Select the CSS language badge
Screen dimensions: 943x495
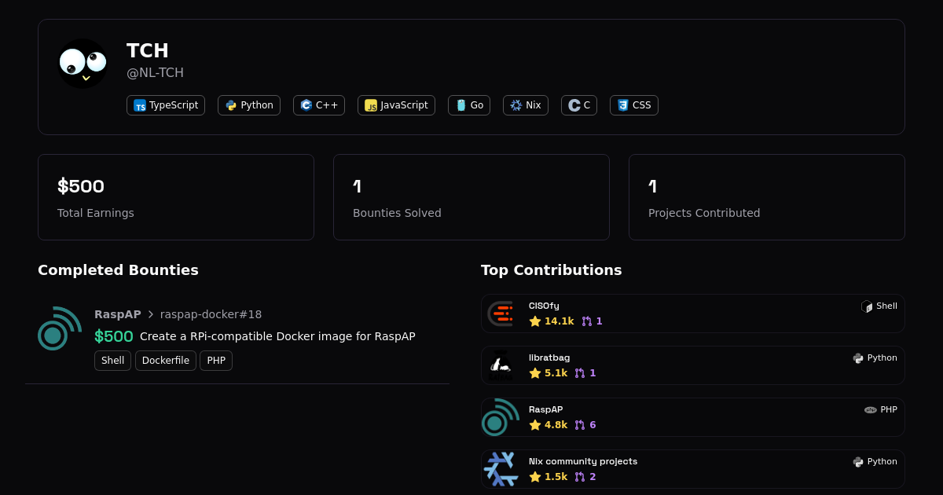[634, 105]
